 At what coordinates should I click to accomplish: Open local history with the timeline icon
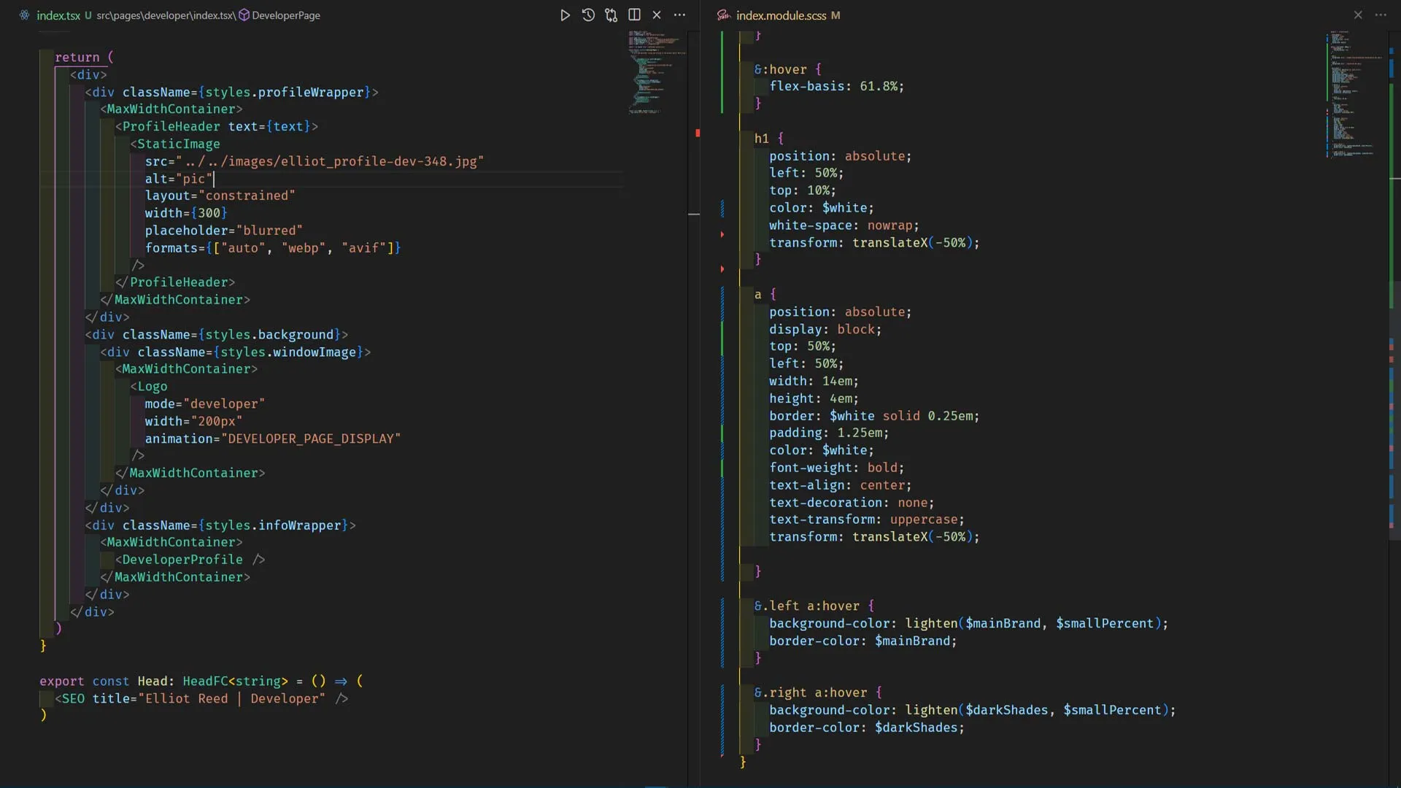coord(588,15)
